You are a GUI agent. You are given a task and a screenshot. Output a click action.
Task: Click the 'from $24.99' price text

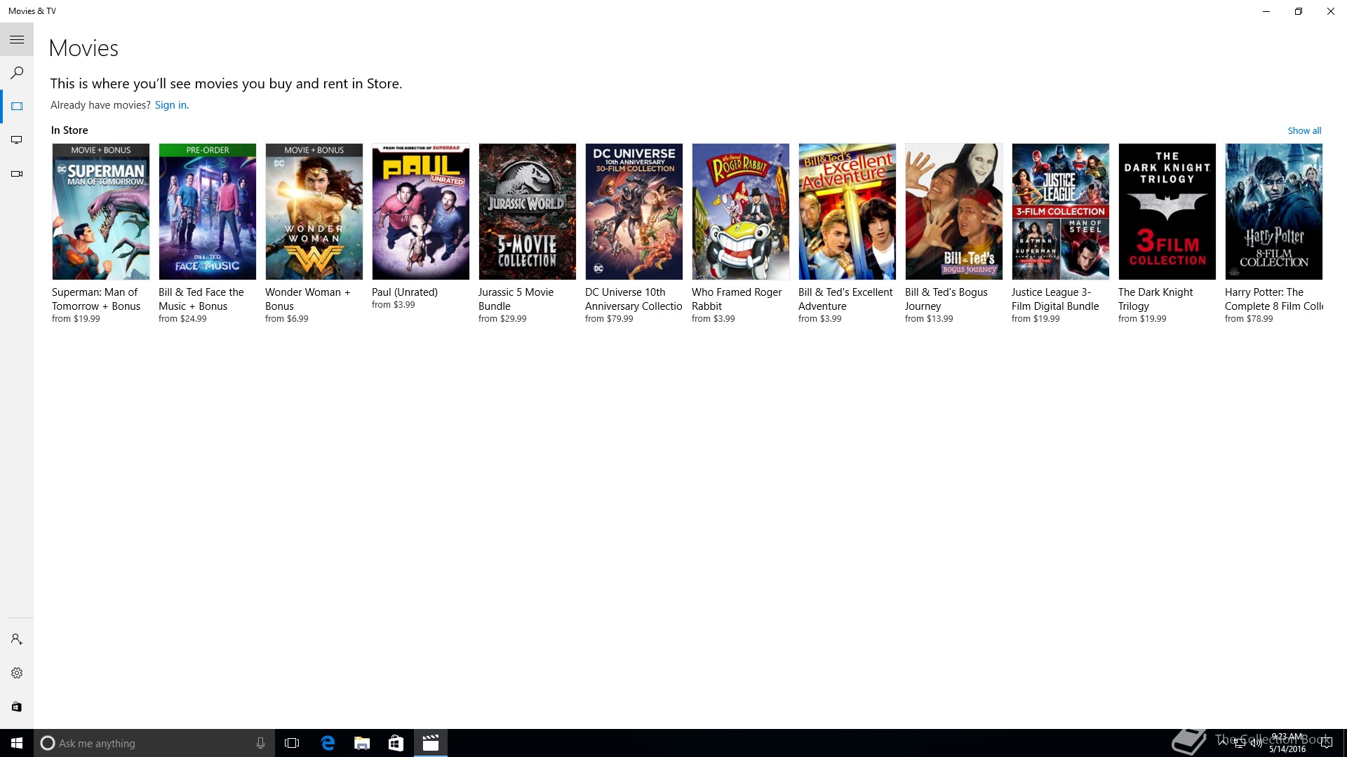coord(182,319)
